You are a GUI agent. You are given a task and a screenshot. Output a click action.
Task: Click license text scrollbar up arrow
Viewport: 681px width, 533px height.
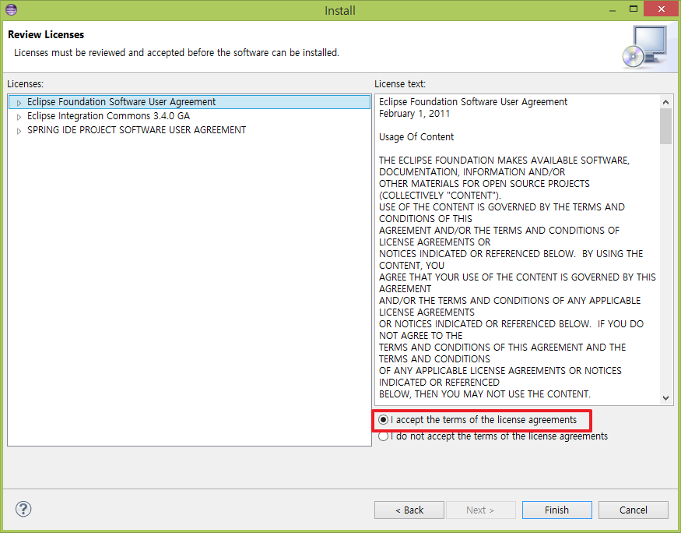point(665,102)
